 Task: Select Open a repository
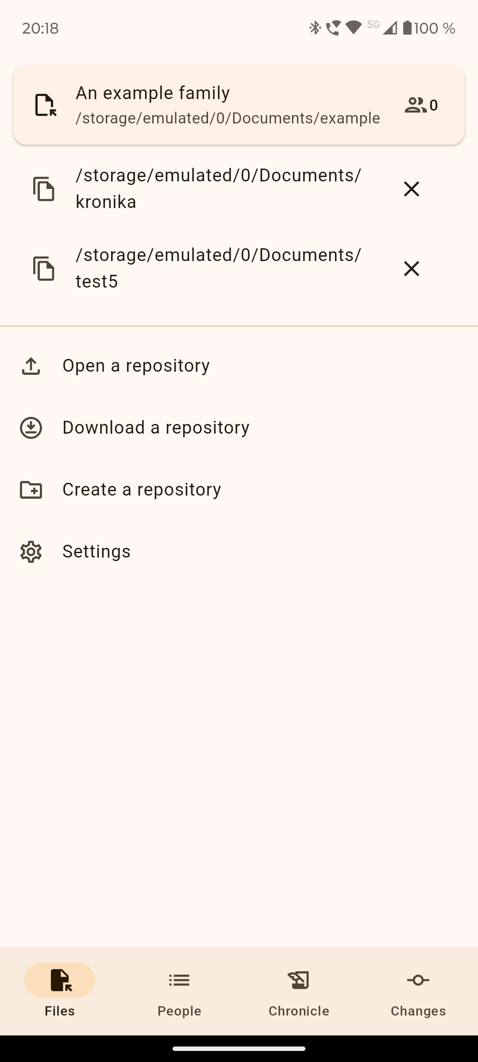[x=136, y=366]
